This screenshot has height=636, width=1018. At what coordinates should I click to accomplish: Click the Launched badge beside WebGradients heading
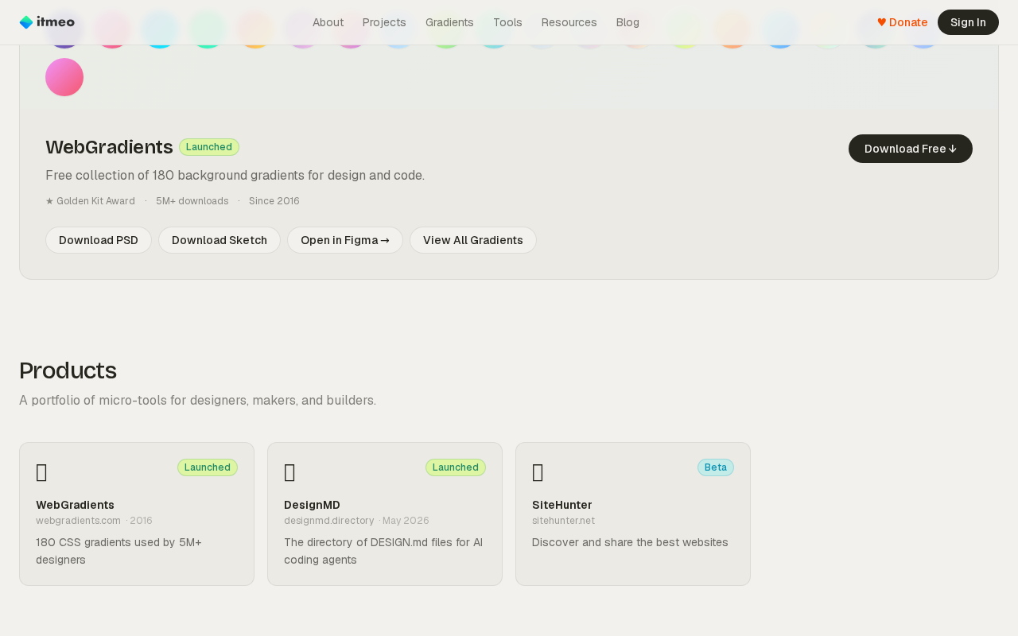pos(209,147)
